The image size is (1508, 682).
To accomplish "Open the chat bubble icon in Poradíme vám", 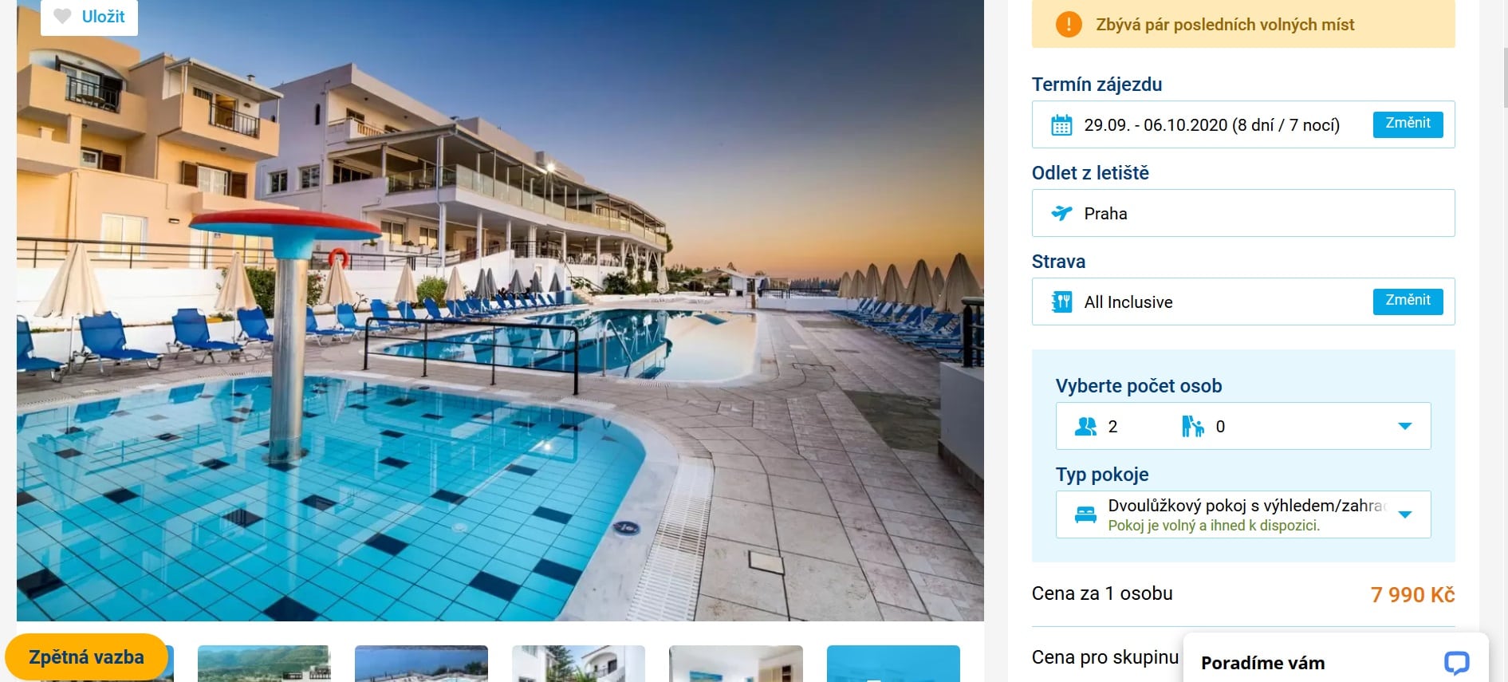I will coord(1456,662).
